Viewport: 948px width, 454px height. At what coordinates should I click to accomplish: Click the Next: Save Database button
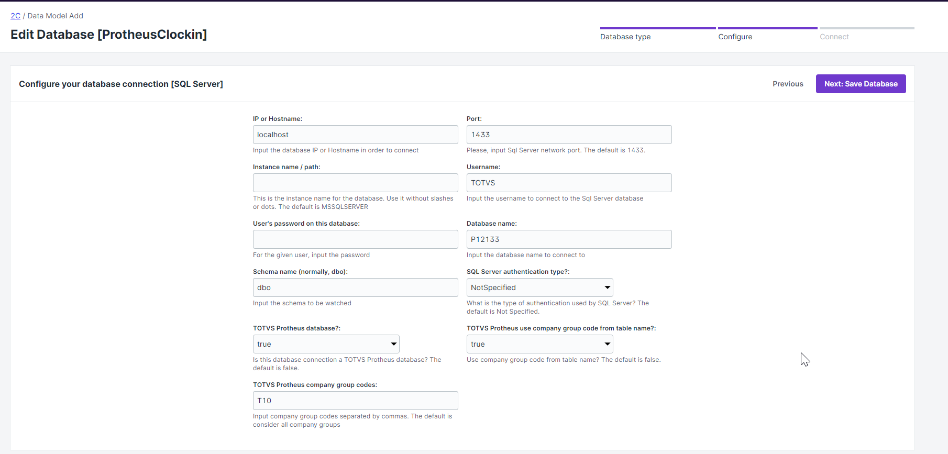pyautogui.click(x=861, y=84)
